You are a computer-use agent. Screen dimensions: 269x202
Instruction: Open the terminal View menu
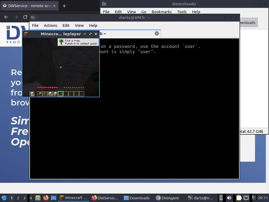tap(79, 26)
